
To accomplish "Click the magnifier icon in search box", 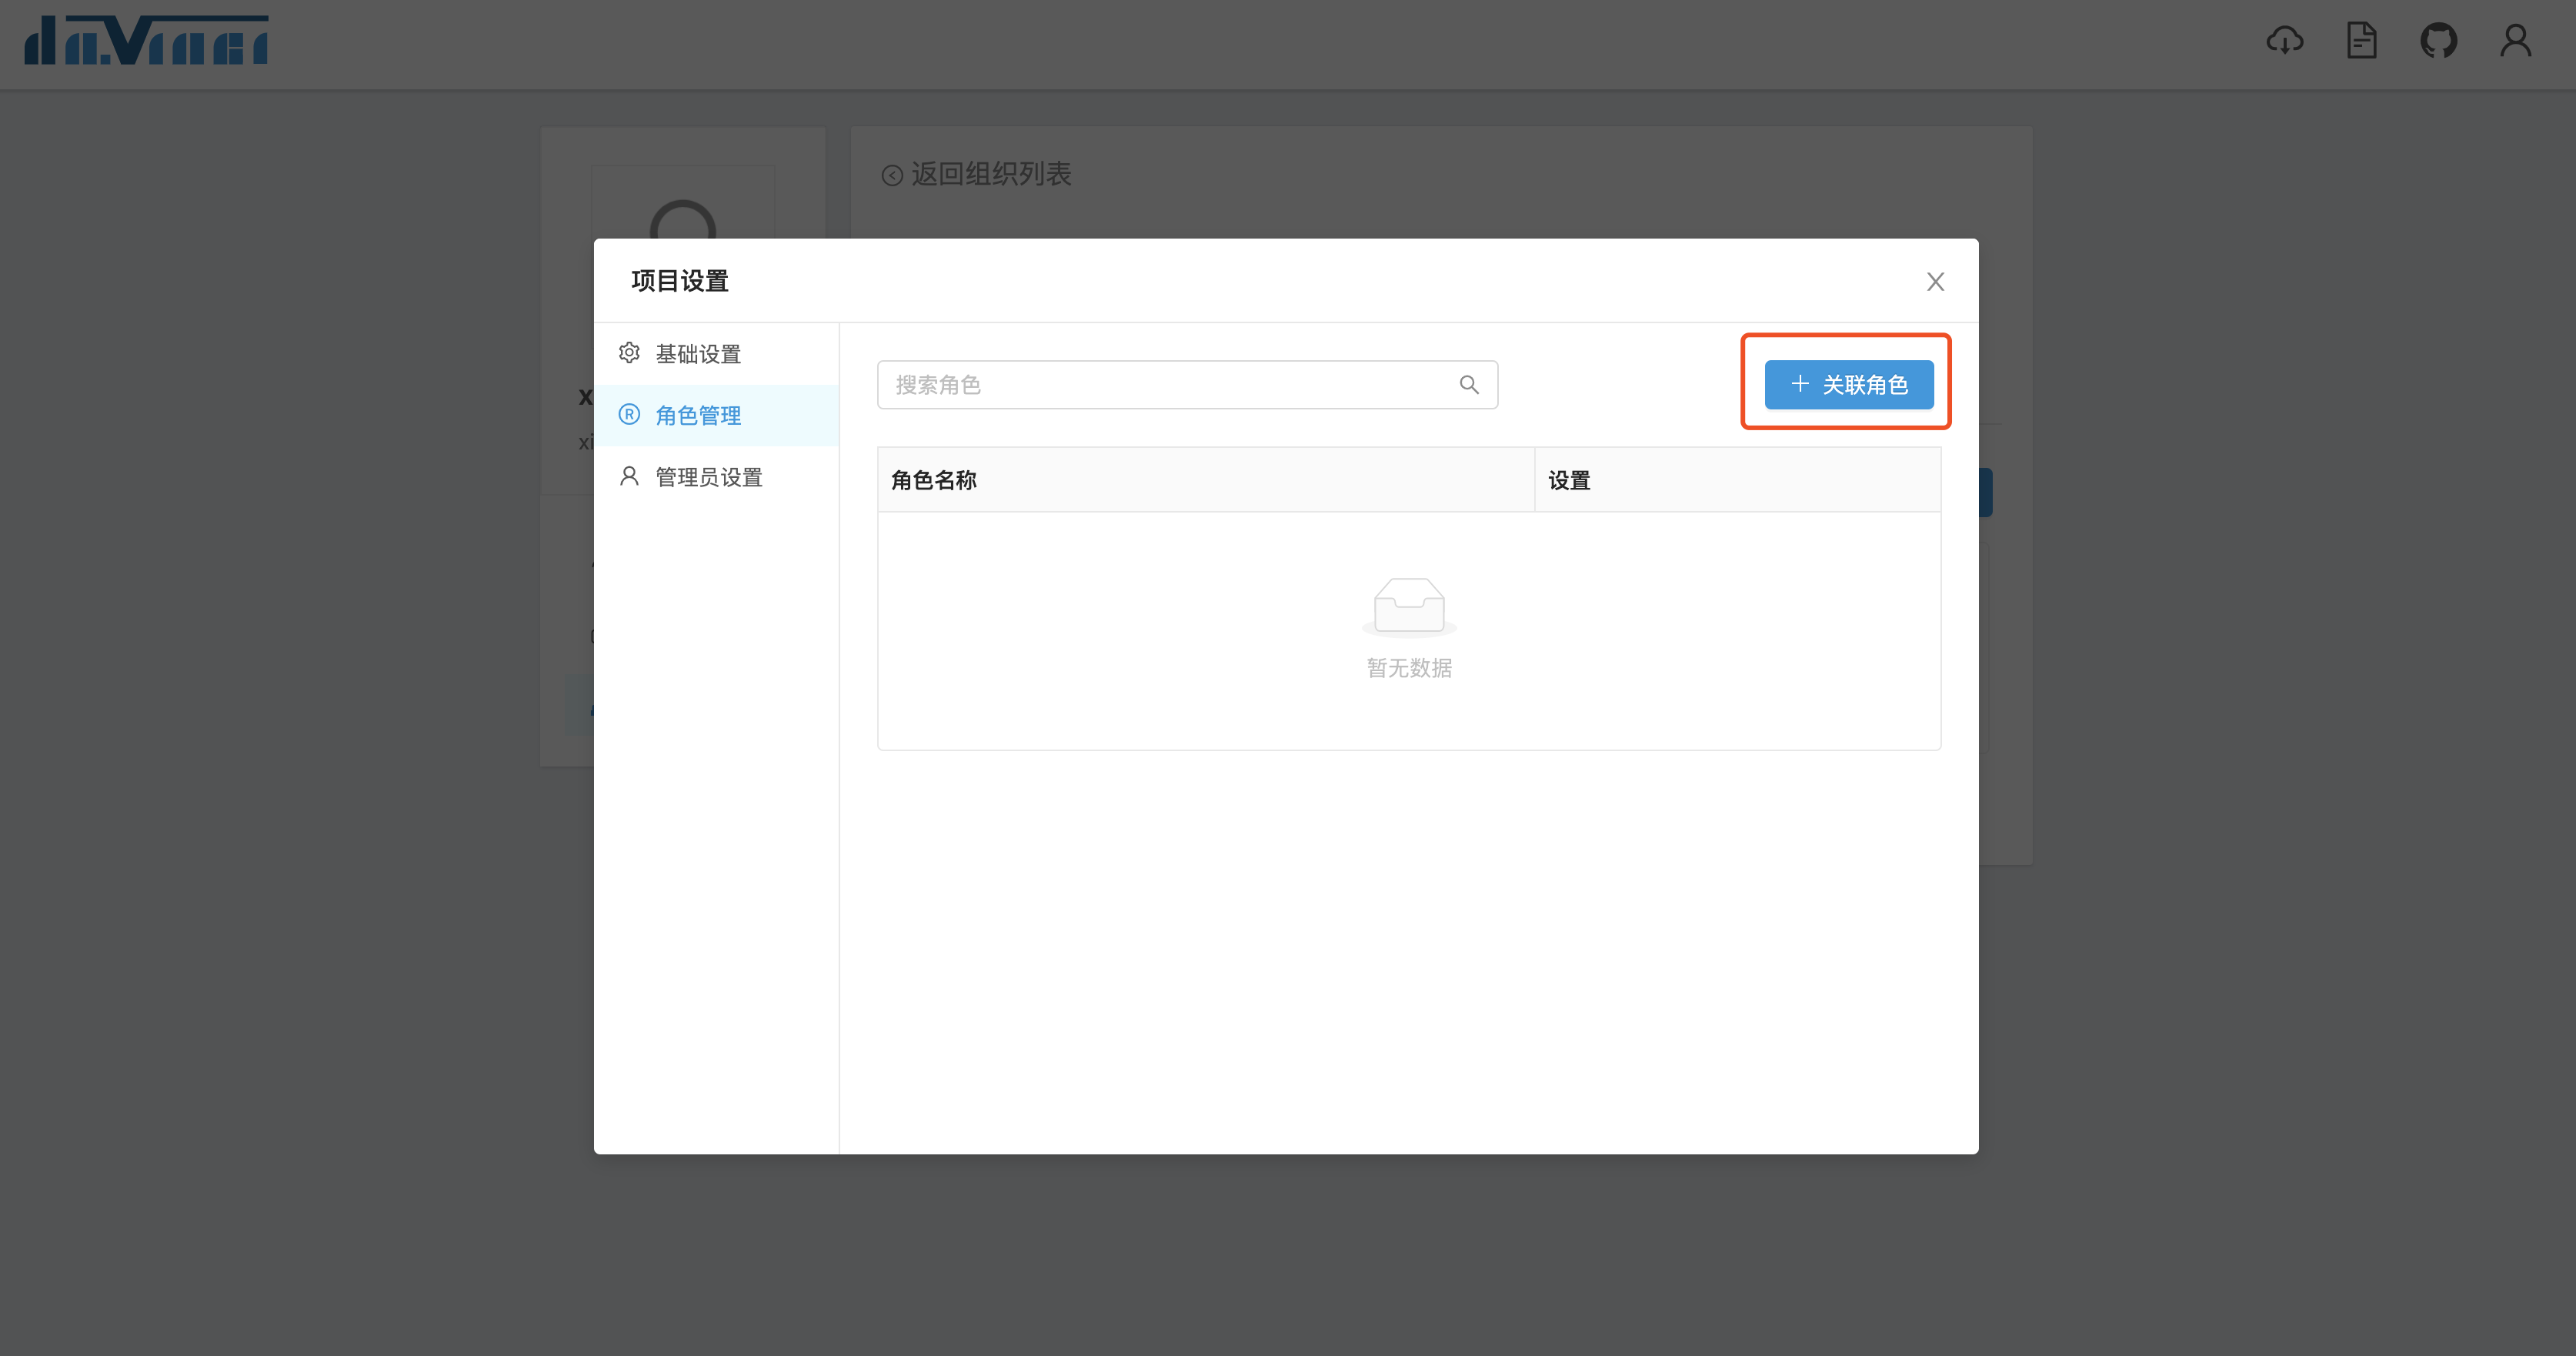I will point(1468,385).
